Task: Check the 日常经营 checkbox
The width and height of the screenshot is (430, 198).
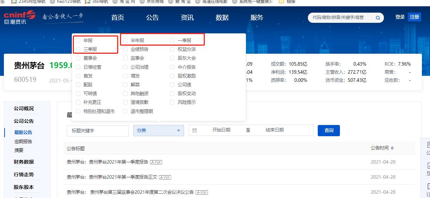Action: click(78, 67)
